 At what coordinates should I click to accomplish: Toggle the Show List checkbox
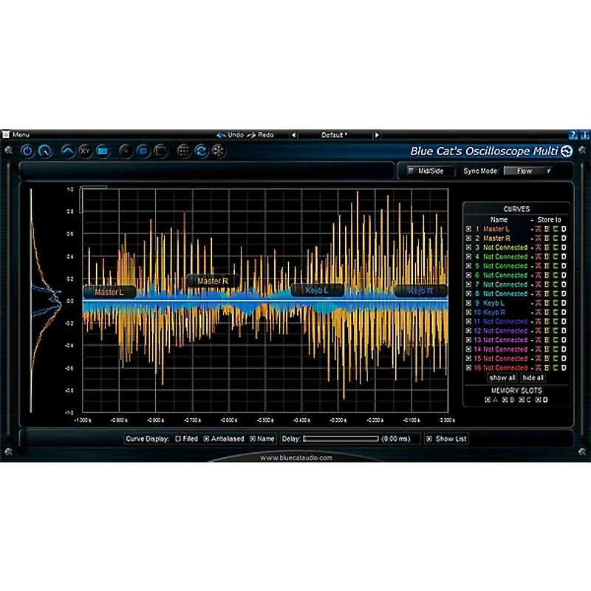(x=428, y=439)
